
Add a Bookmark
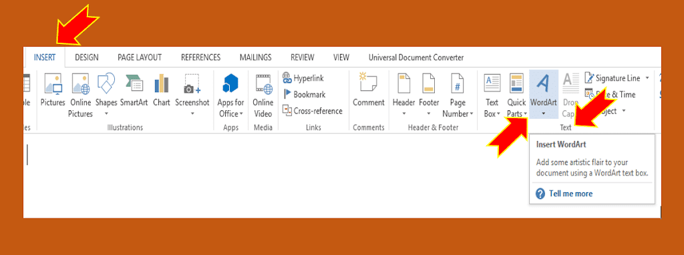click(x=304, y=94)
